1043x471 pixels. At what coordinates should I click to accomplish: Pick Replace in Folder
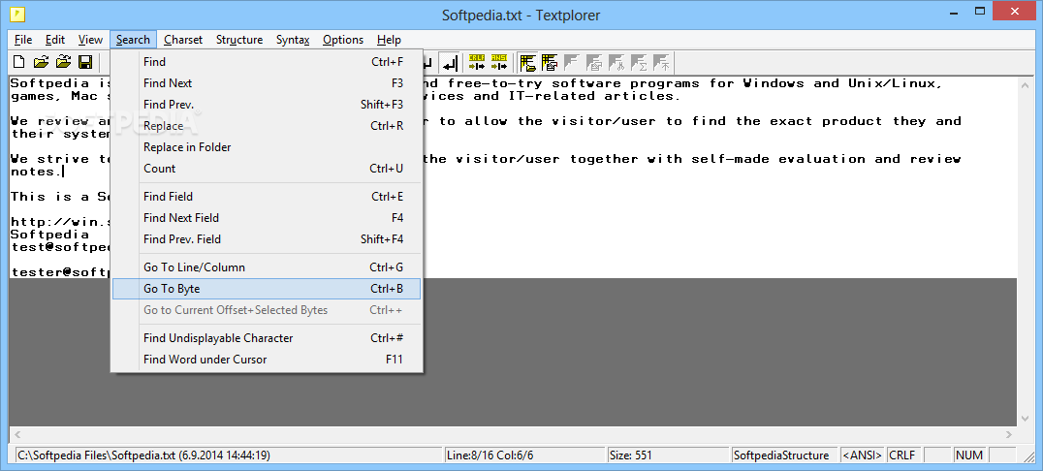267,147
